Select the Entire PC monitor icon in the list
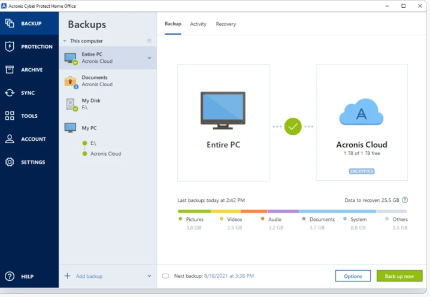Image resolution: width=430 pixels, height=297 pixels. tap(71, 59)
